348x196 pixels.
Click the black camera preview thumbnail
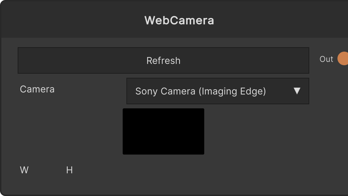click(163, 131)
